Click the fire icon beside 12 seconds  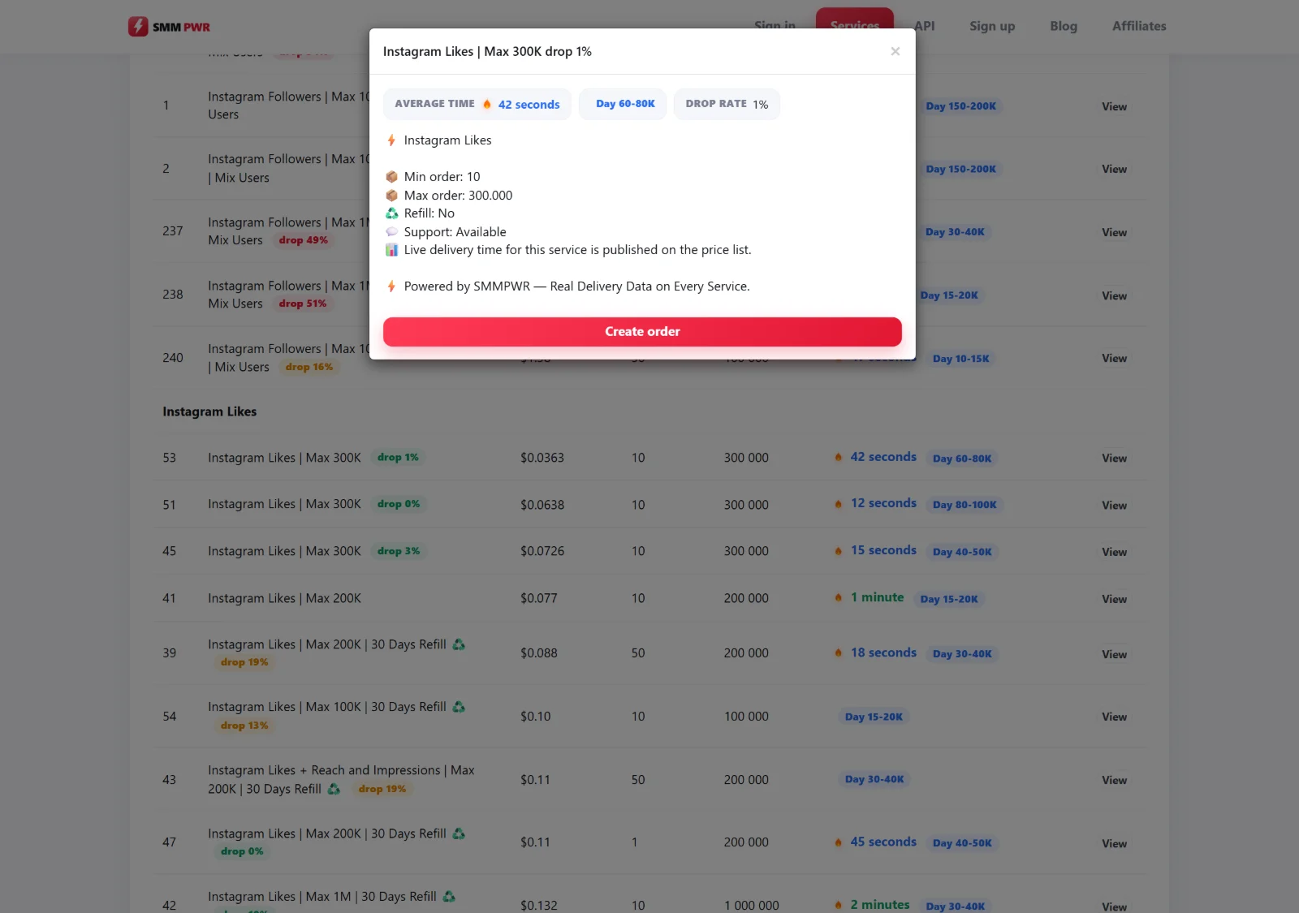click(x=839, y=504)
